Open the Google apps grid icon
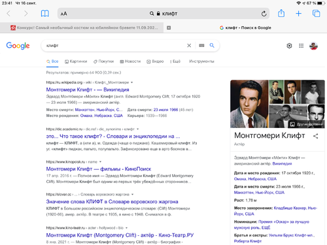The height and width of the screenshot is (245, 327). pos(301,46)
